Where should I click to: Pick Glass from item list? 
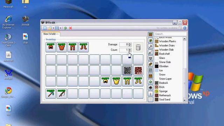[x=169, y=58]
